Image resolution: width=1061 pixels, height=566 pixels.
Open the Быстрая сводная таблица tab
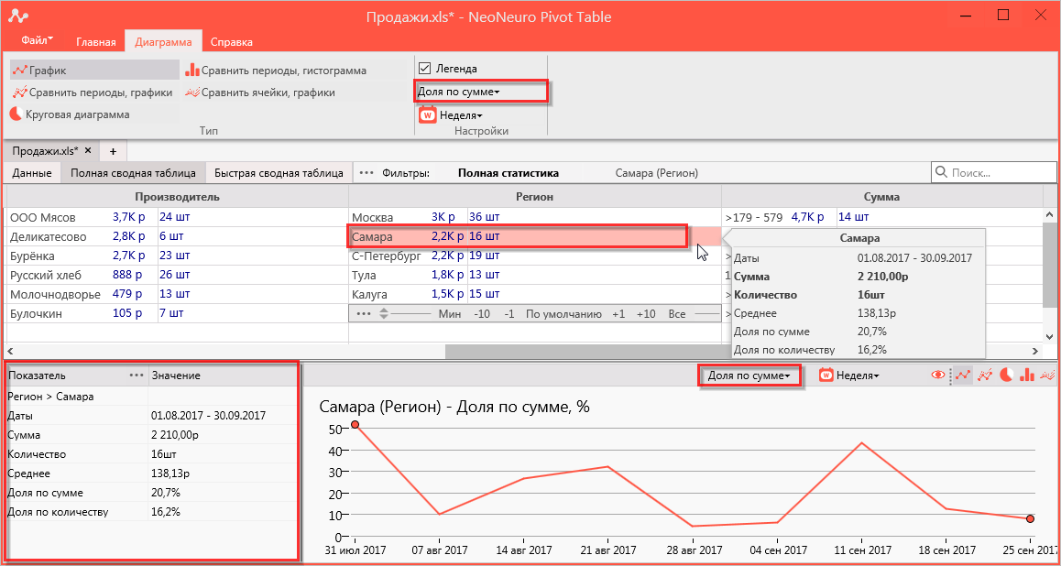[279, 173]
